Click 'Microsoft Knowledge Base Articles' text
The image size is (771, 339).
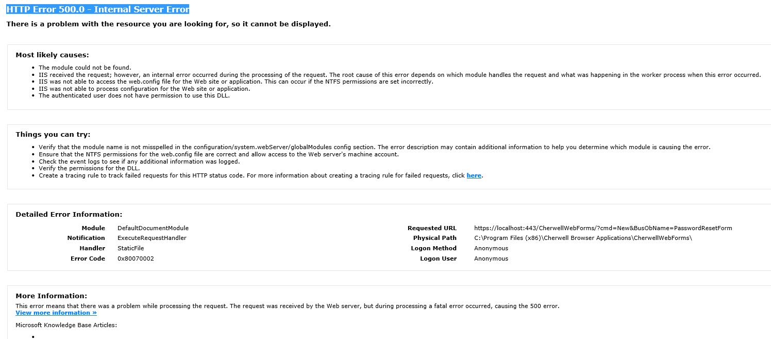point(66,325)
